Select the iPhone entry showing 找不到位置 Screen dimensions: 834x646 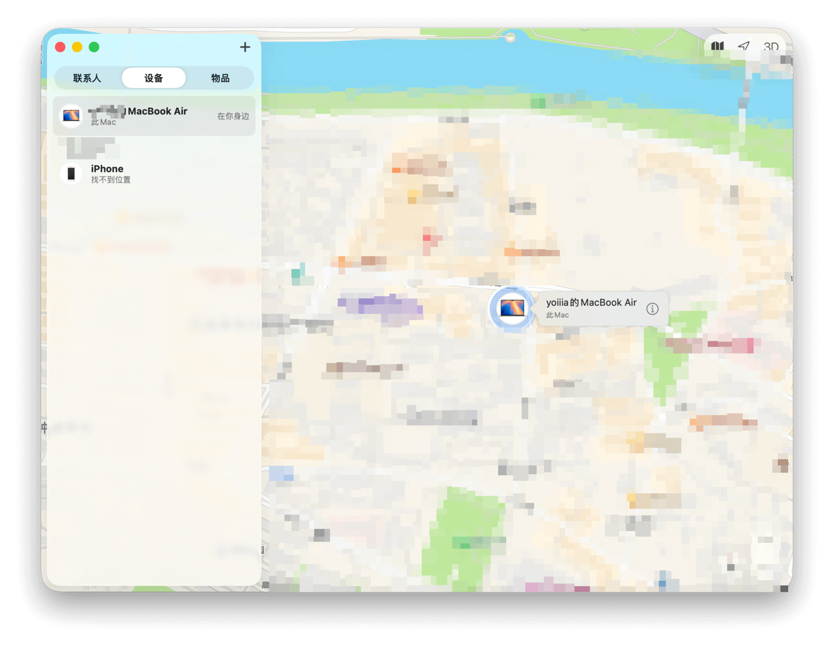click(x=111, y=174)
